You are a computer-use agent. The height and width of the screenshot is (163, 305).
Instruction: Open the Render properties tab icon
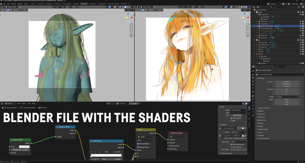pyautogui.click(x=253, y=75)
